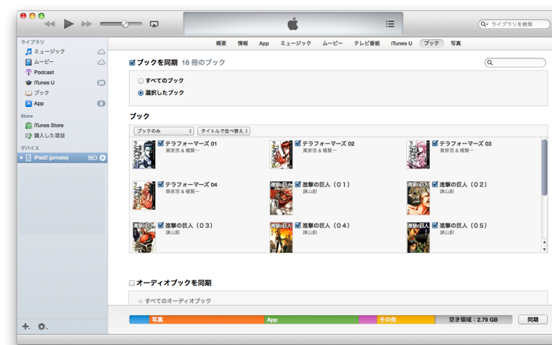
Task: Start playback with the play button
Action: [68, 24]
